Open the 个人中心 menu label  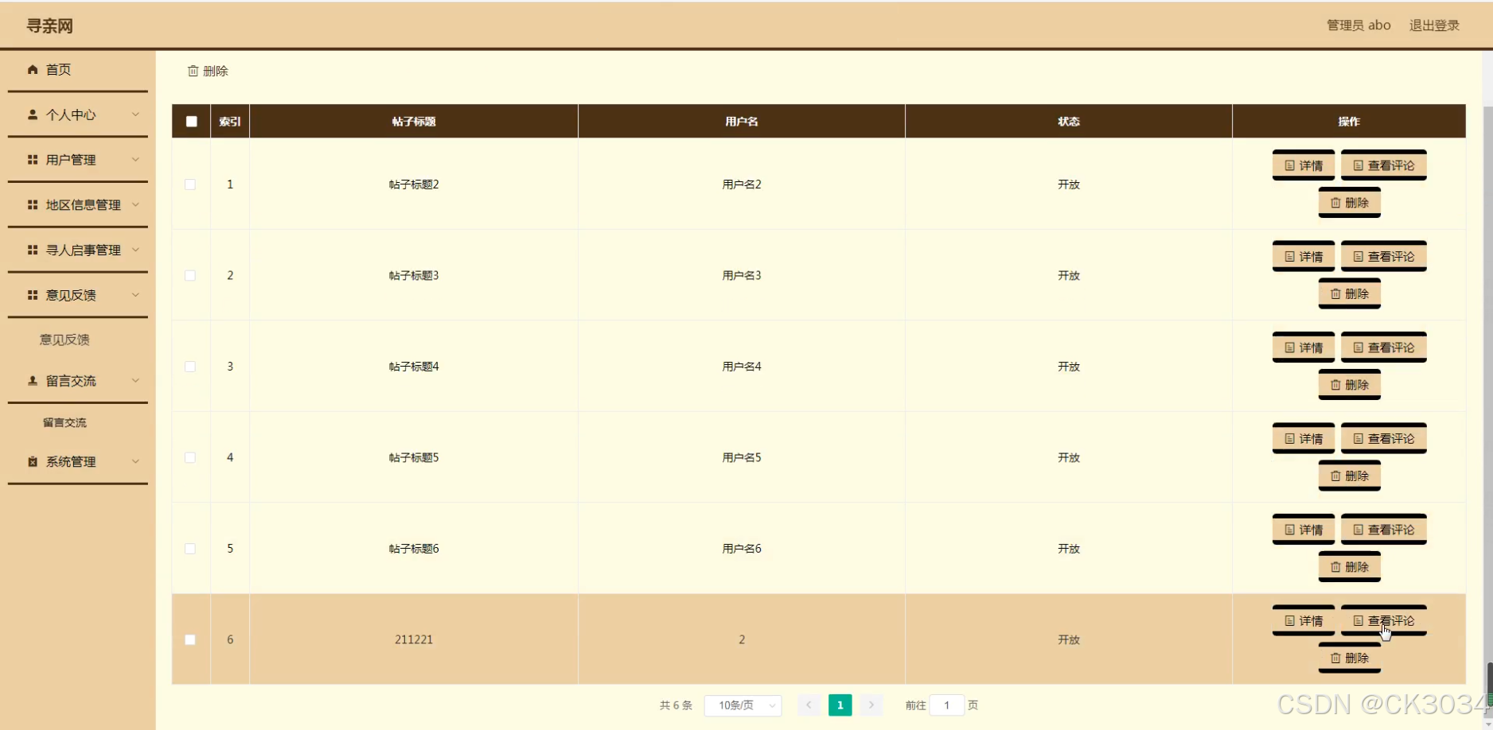tap(71, 115)
